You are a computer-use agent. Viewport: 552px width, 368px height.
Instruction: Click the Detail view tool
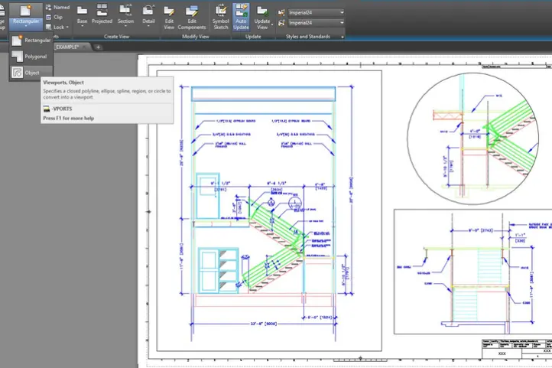pyautogui.click(x=148, y=14)
